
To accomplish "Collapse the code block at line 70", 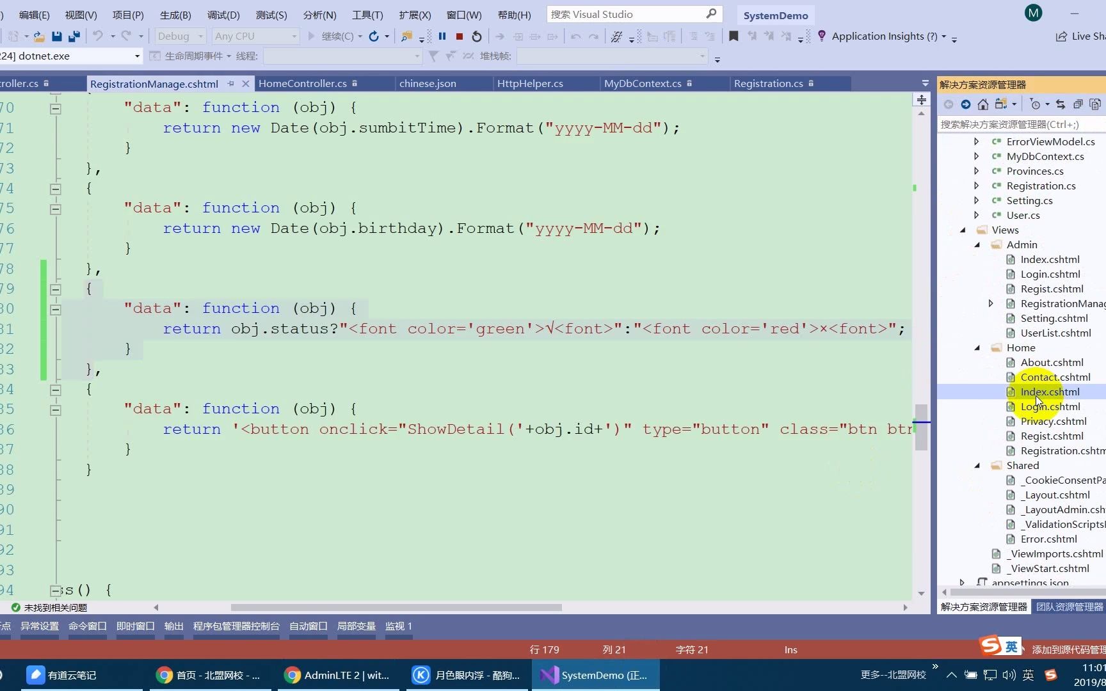I will point(56,108).
